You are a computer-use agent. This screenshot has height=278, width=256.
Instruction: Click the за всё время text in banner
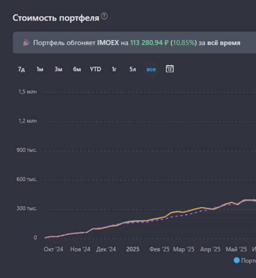point(219,43)
